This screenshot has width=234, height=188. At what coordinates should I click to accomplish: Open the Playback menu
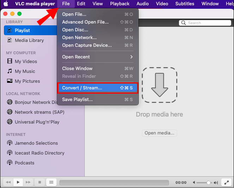pos(120,4)
